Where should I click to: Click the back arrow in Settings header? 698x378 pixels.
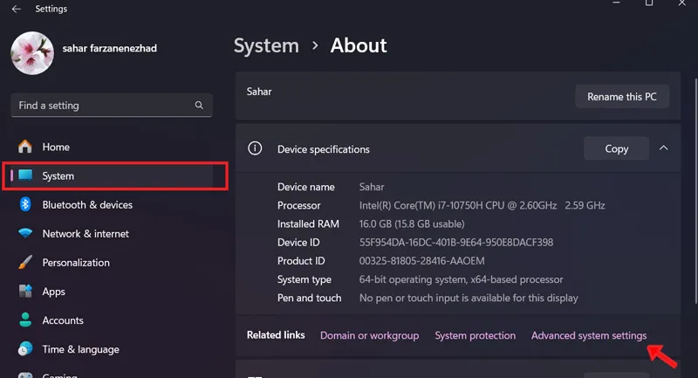[x=17, y=9]
